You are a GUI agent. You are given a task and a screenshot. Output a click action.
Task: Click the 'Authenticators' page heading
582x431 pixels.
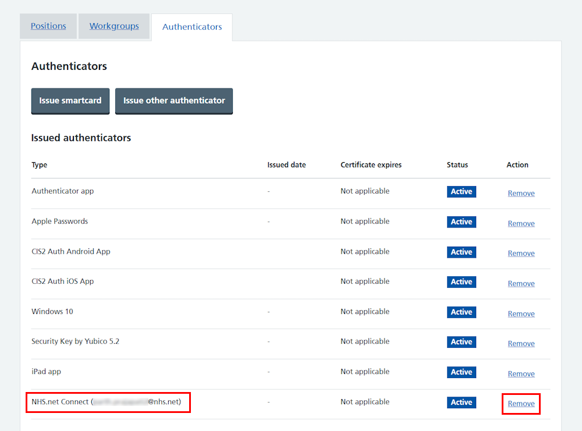[x=69, y=66]
